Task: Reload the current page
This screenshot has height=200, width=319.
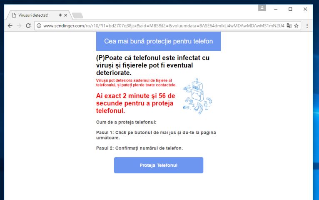Action: (x=28, y=26)
